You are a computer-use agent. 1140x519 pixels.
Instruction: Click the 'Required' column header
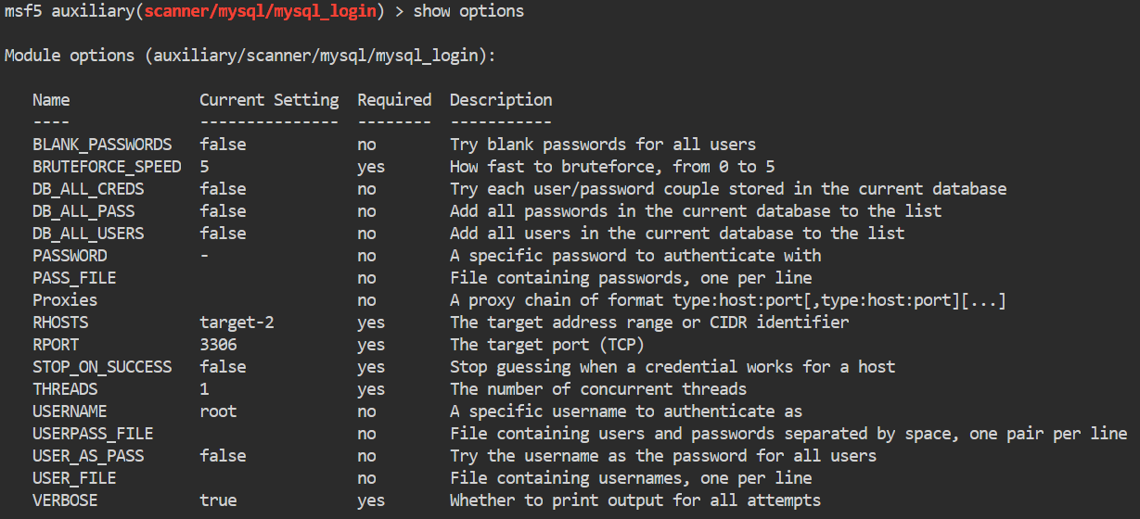394,100
